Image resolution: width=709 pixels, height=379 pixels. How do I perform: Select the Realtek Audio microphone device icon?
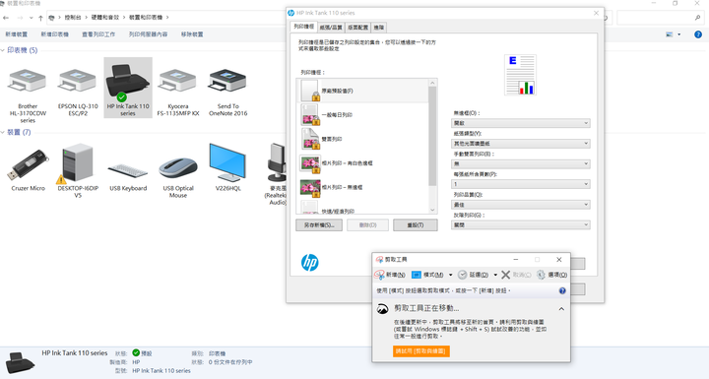(x=277, y=162)
